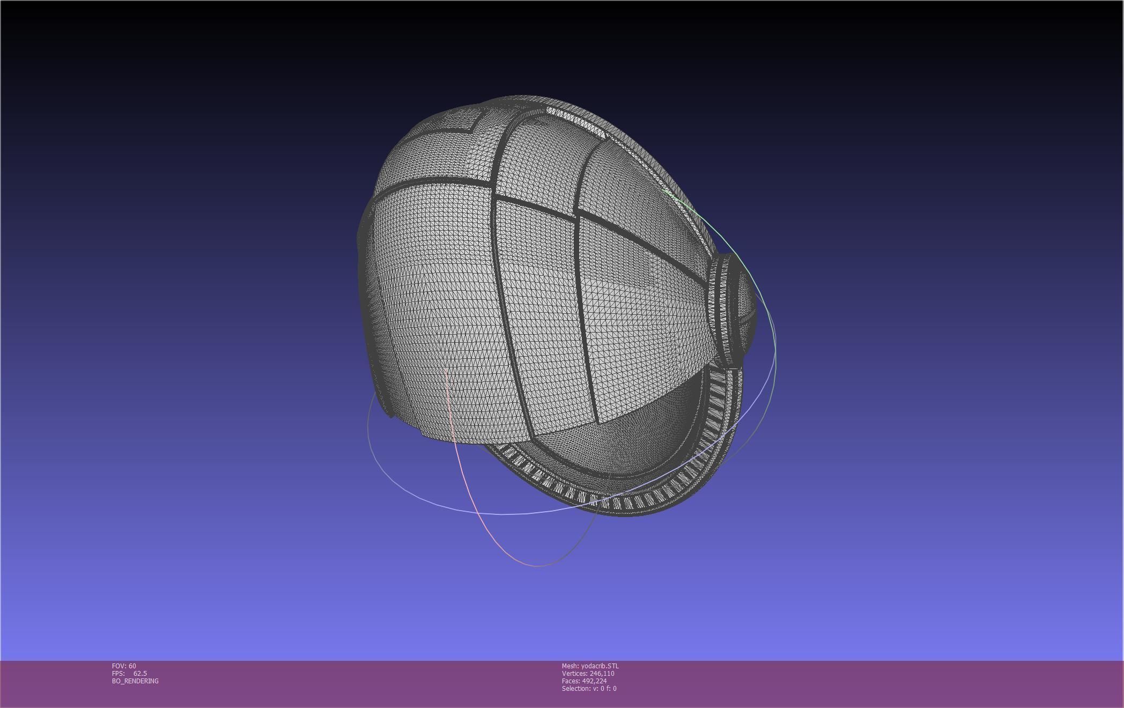Click the Mesh: yodacrib.STL filename label

tap(590, 666)
